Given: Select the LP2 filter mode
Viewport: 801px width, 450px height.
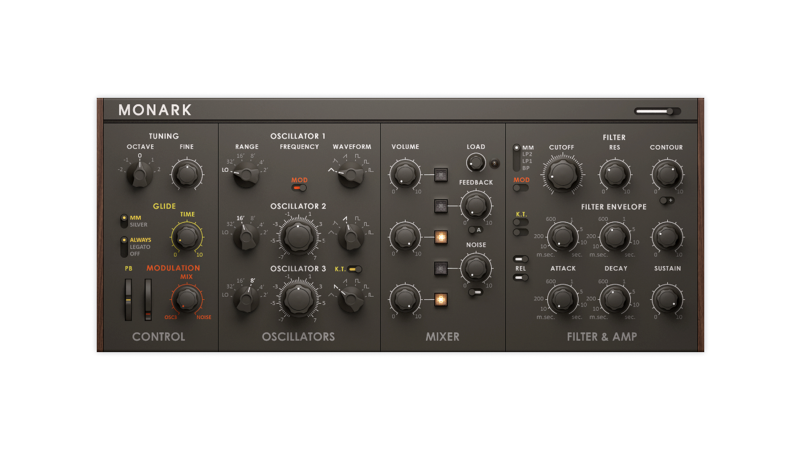Looking at the screenshot, I should [x=527, y=154].
